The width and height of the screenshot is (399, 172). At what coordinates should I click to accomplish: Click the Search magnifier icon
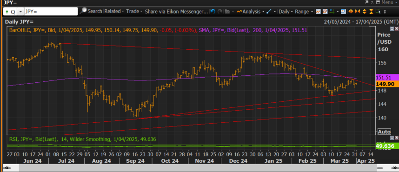pos(83,11)
